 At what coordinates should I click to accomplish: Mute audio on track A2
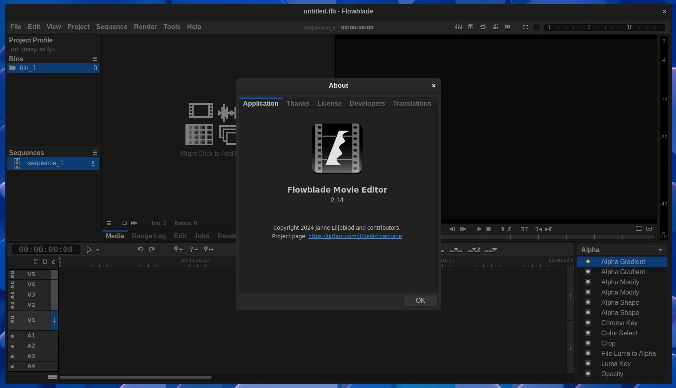[x=12, y=346]
